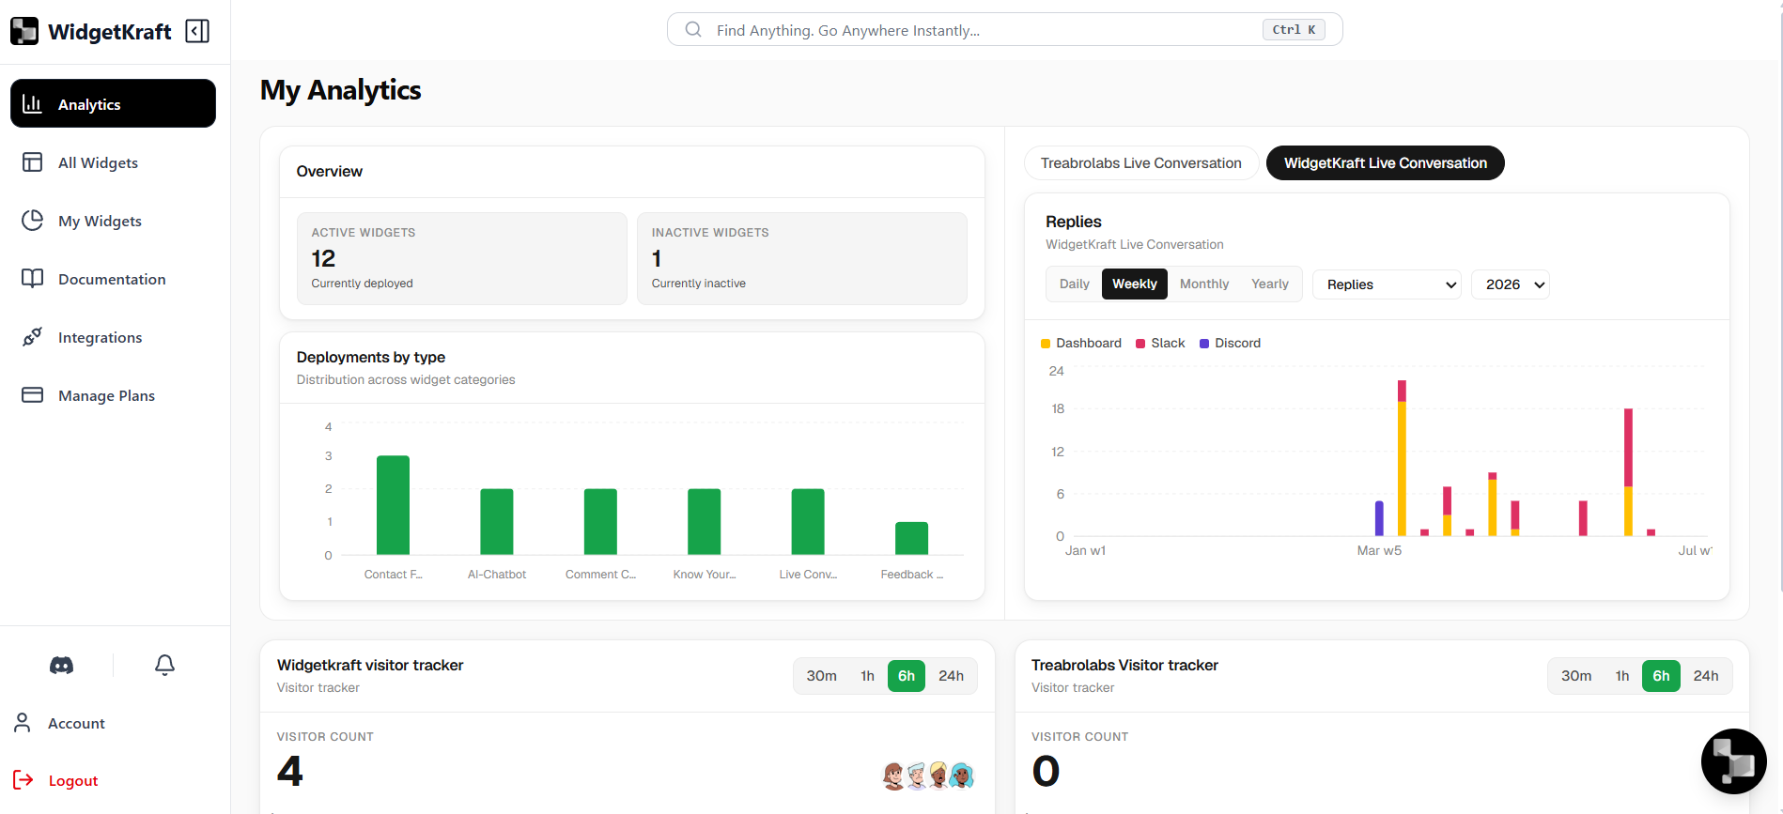The width and height of the screenshot is (1783, 814).
Task: Click the tallest Replies chart bar
Action: [x=1402, y=458]
